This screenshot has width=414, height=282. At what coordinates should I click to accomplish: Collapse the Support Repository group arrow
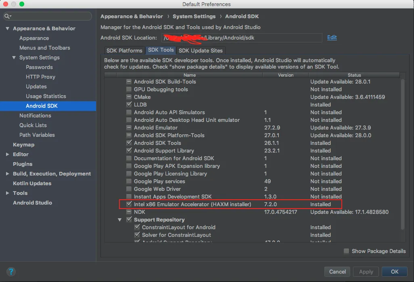tap(119, 220)
